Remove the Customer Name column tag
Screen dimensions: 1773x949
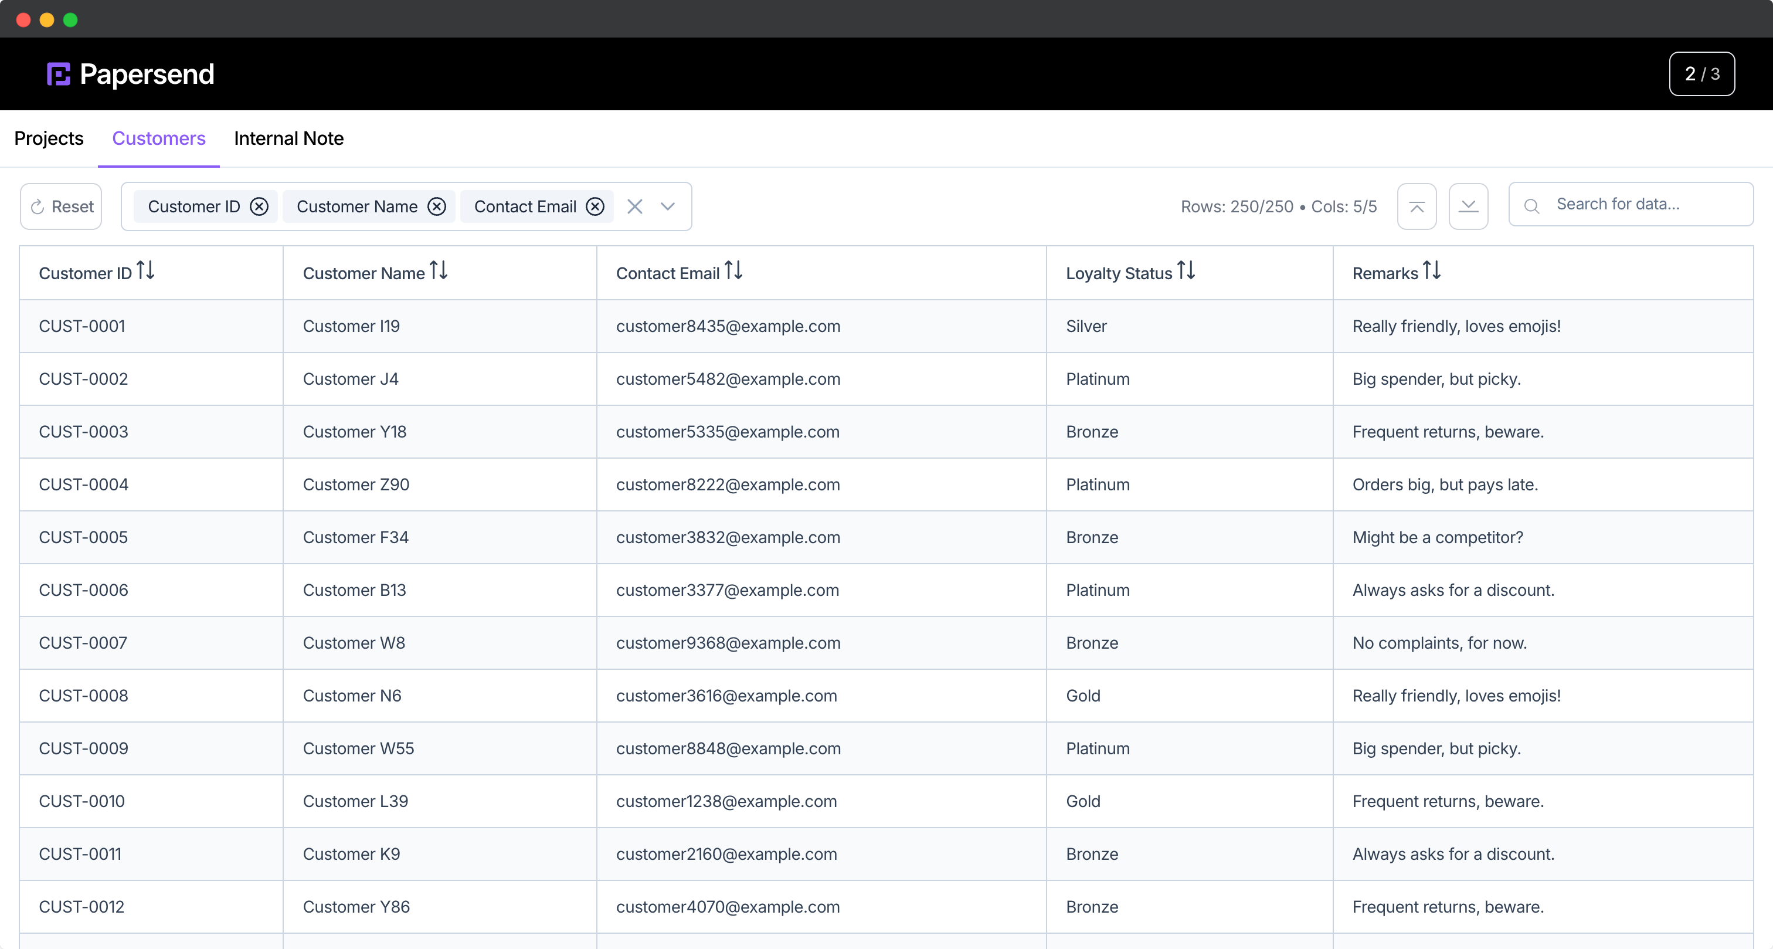click(436, 206)
